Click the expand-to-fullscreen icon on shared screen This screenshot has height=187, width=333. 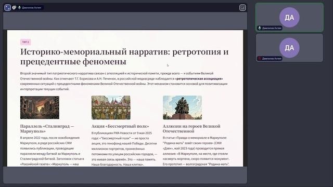click(8, 8)
